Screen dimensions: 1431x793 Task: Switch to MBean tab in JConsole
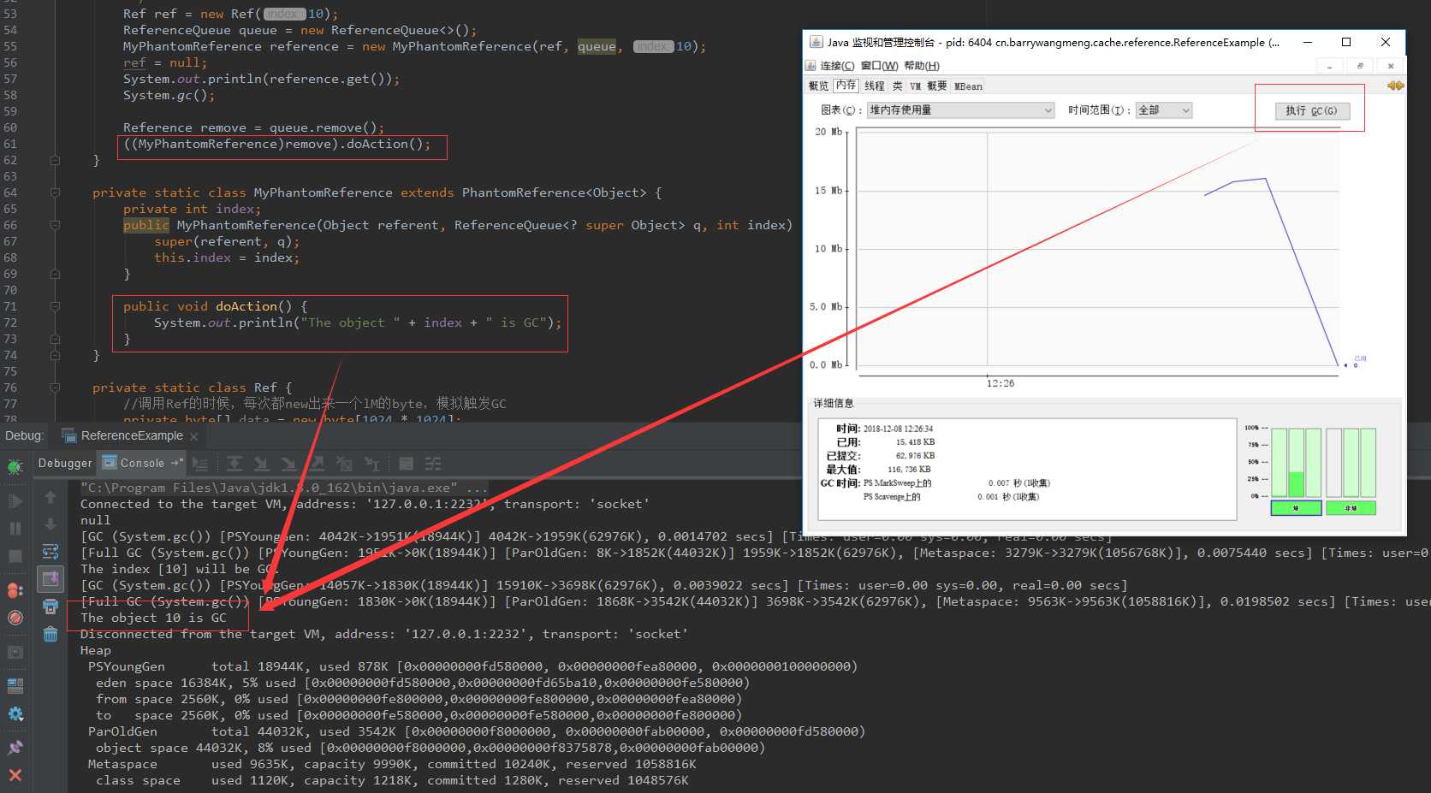pyautogui.click(x=968, y=86)
